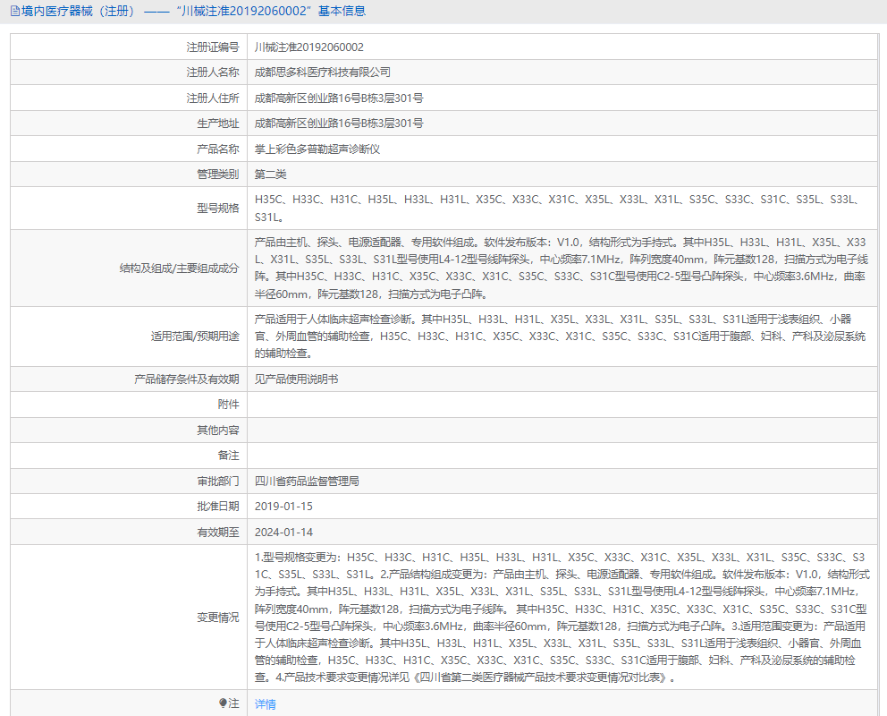Screen dimensions: 887x716
Task: Select approving department 四川省药品监督管理局
Action: click(x=307, y=481)
